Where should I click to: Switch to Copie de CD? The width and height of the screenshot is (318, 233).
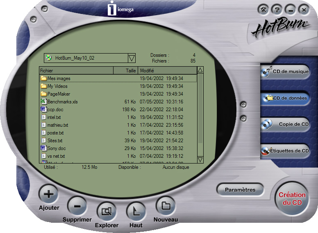[285, 124]
